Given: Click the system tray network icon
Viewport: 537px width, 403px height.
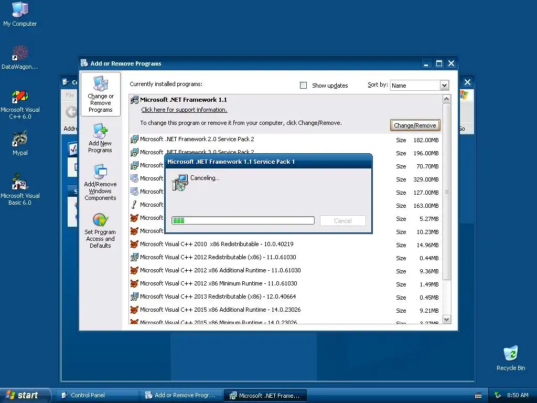Looking at the screenshot, I should pos(498,395).
